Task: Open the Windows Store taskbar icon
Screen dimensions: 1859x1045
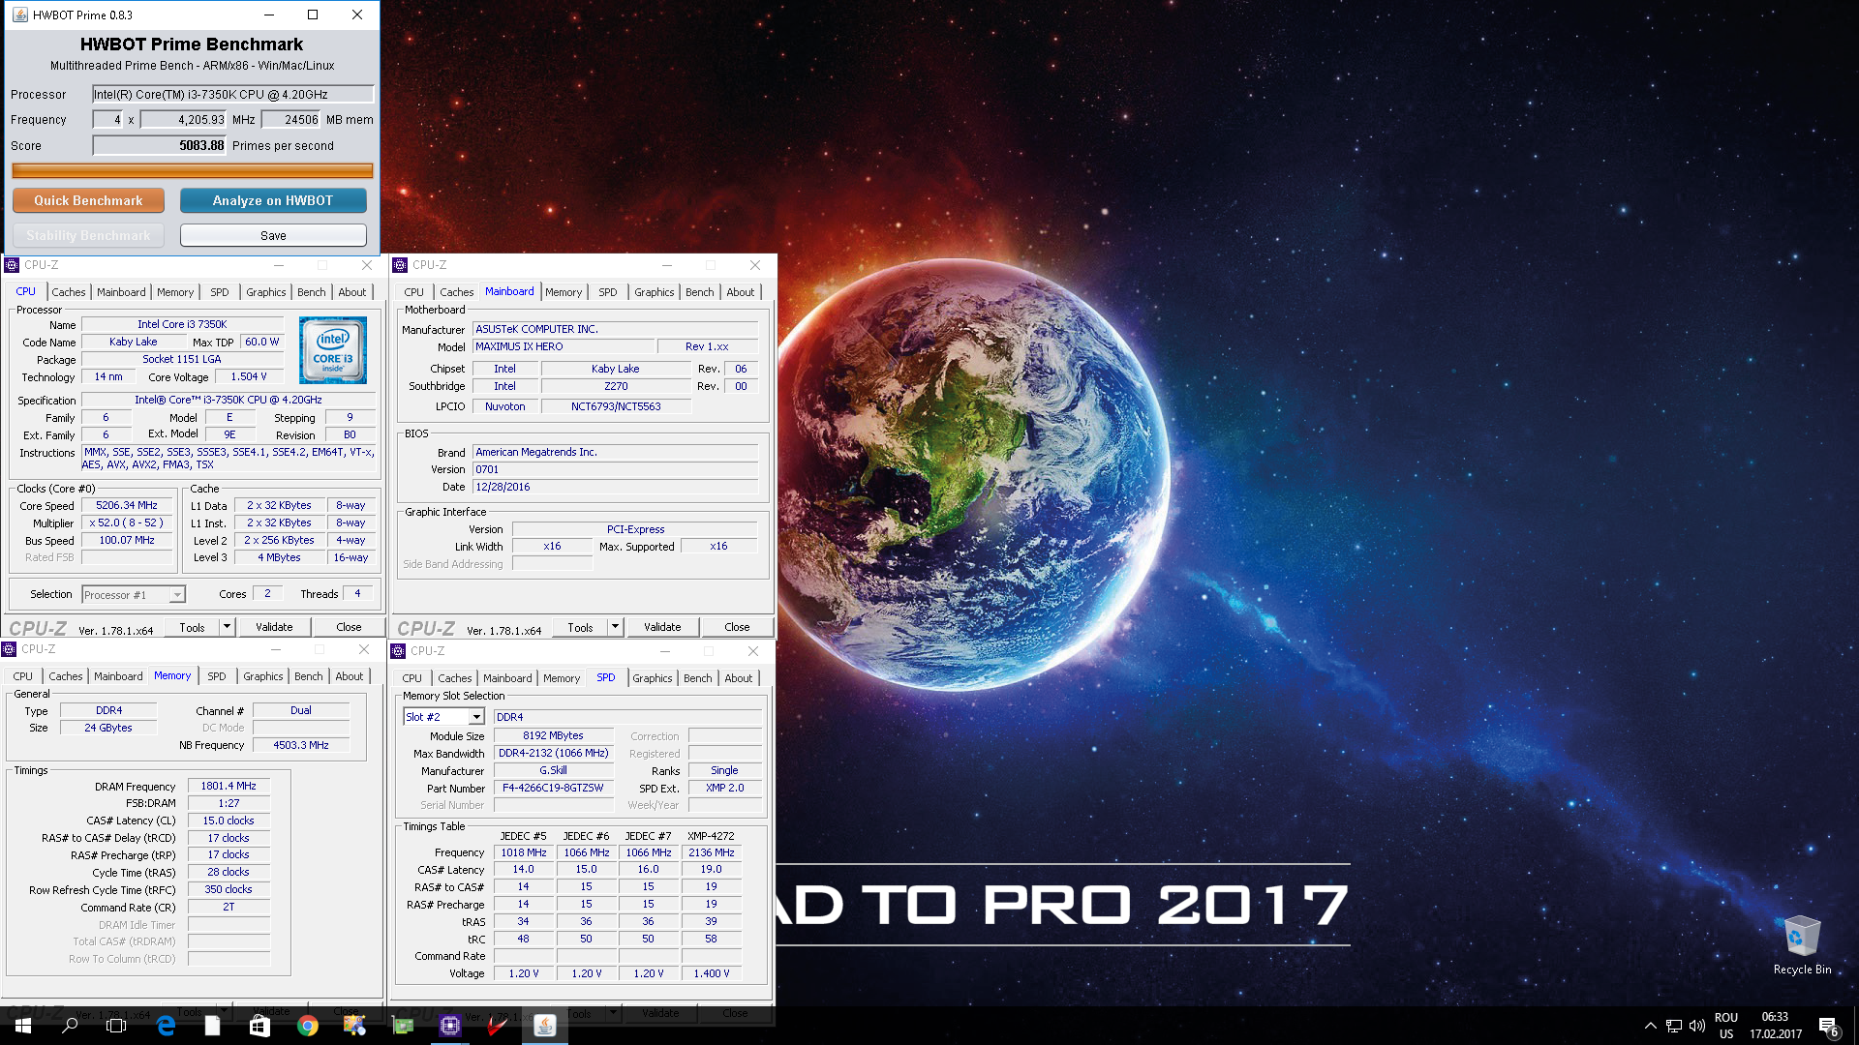Action: 259,1026
